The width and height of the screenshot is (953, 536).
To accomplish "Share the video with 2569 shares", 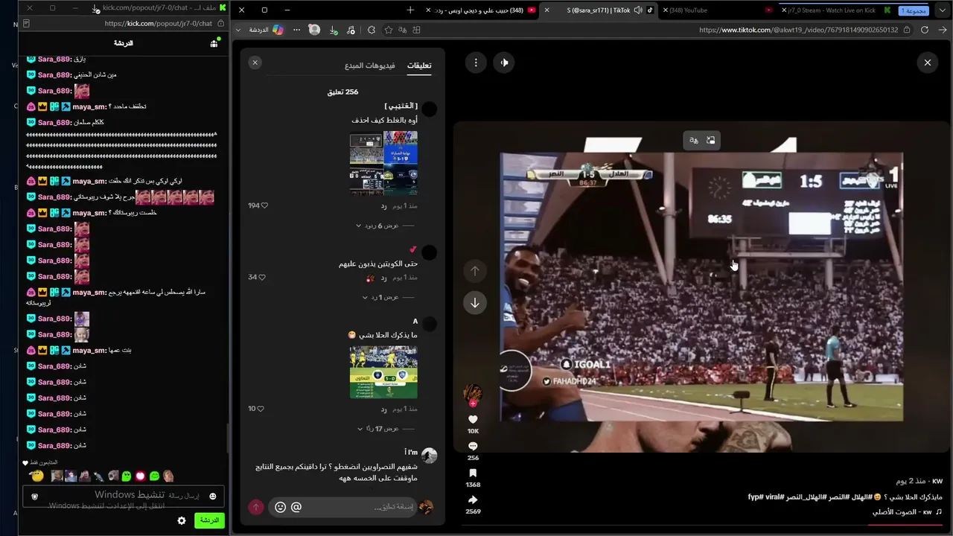I will (473, 500).
